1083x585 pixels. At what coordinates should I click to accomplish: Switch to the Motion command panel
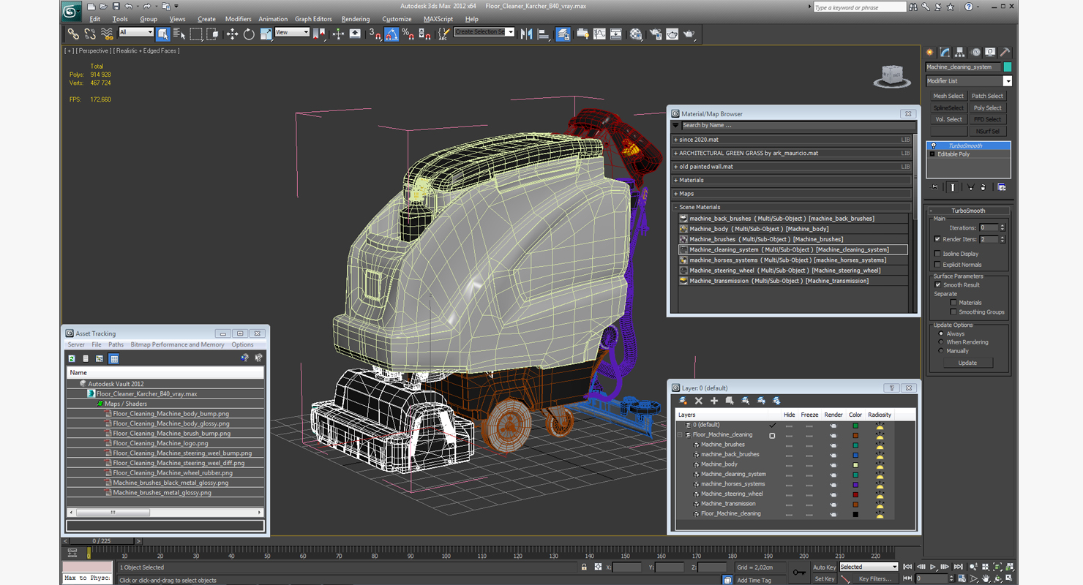tap(976, 52)
